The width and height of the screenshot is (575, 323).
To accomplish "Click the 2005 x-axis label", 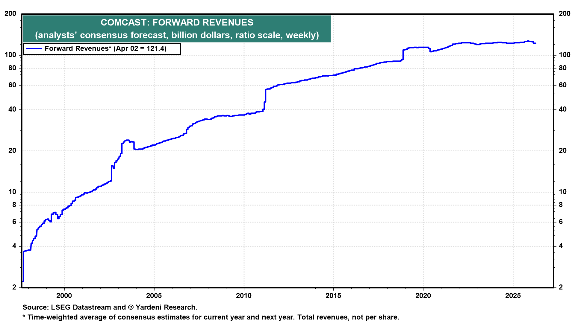I will (154, 296).
